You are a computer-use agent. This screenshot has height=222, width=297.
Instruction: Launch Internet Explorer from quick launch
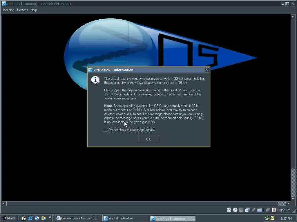pyautogui.click(x=30, y=218)
